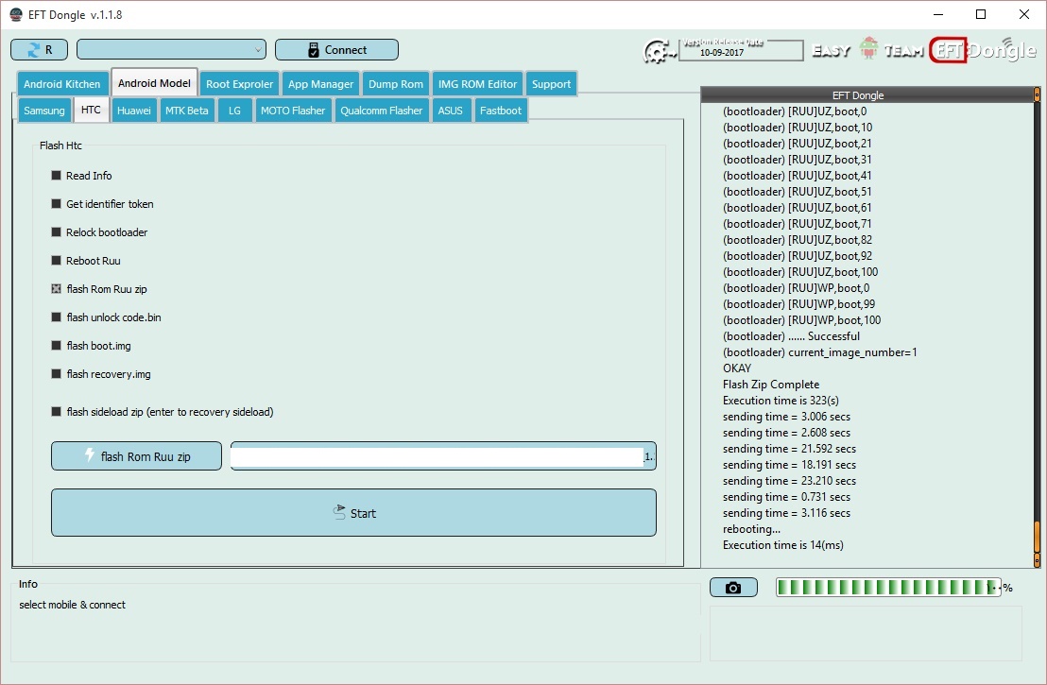
Task: Select the flash unlock code.bin option
Action: point(107,317)
